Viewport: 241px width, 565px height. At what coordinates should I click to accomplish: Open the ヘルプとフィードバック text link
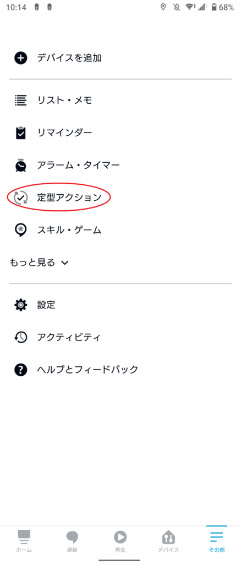87,369
